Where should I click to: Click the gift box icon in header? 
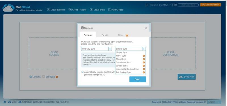pos(175,5)
